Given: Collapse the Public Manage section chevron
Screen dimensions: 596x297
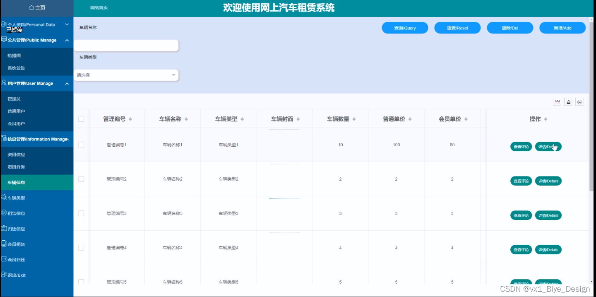Looking at the screenshot, I should 67,40.
